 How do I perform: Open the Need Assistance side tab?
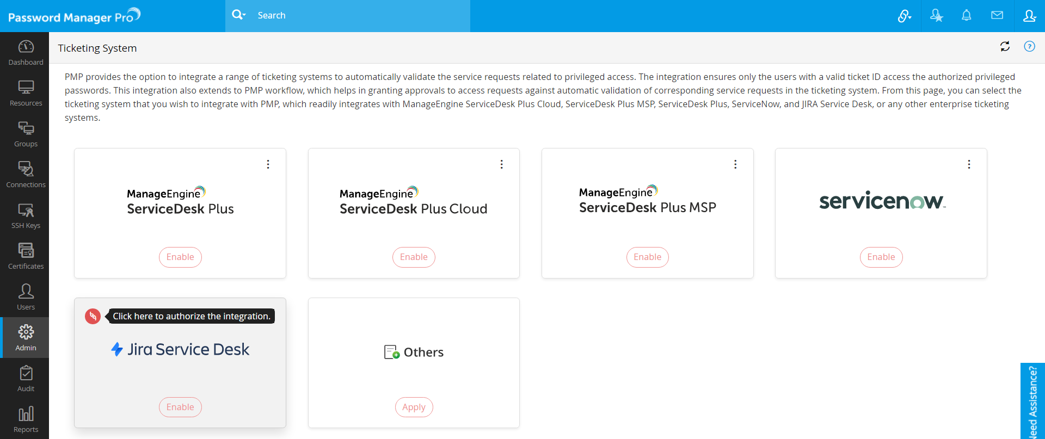point(1032,401)
